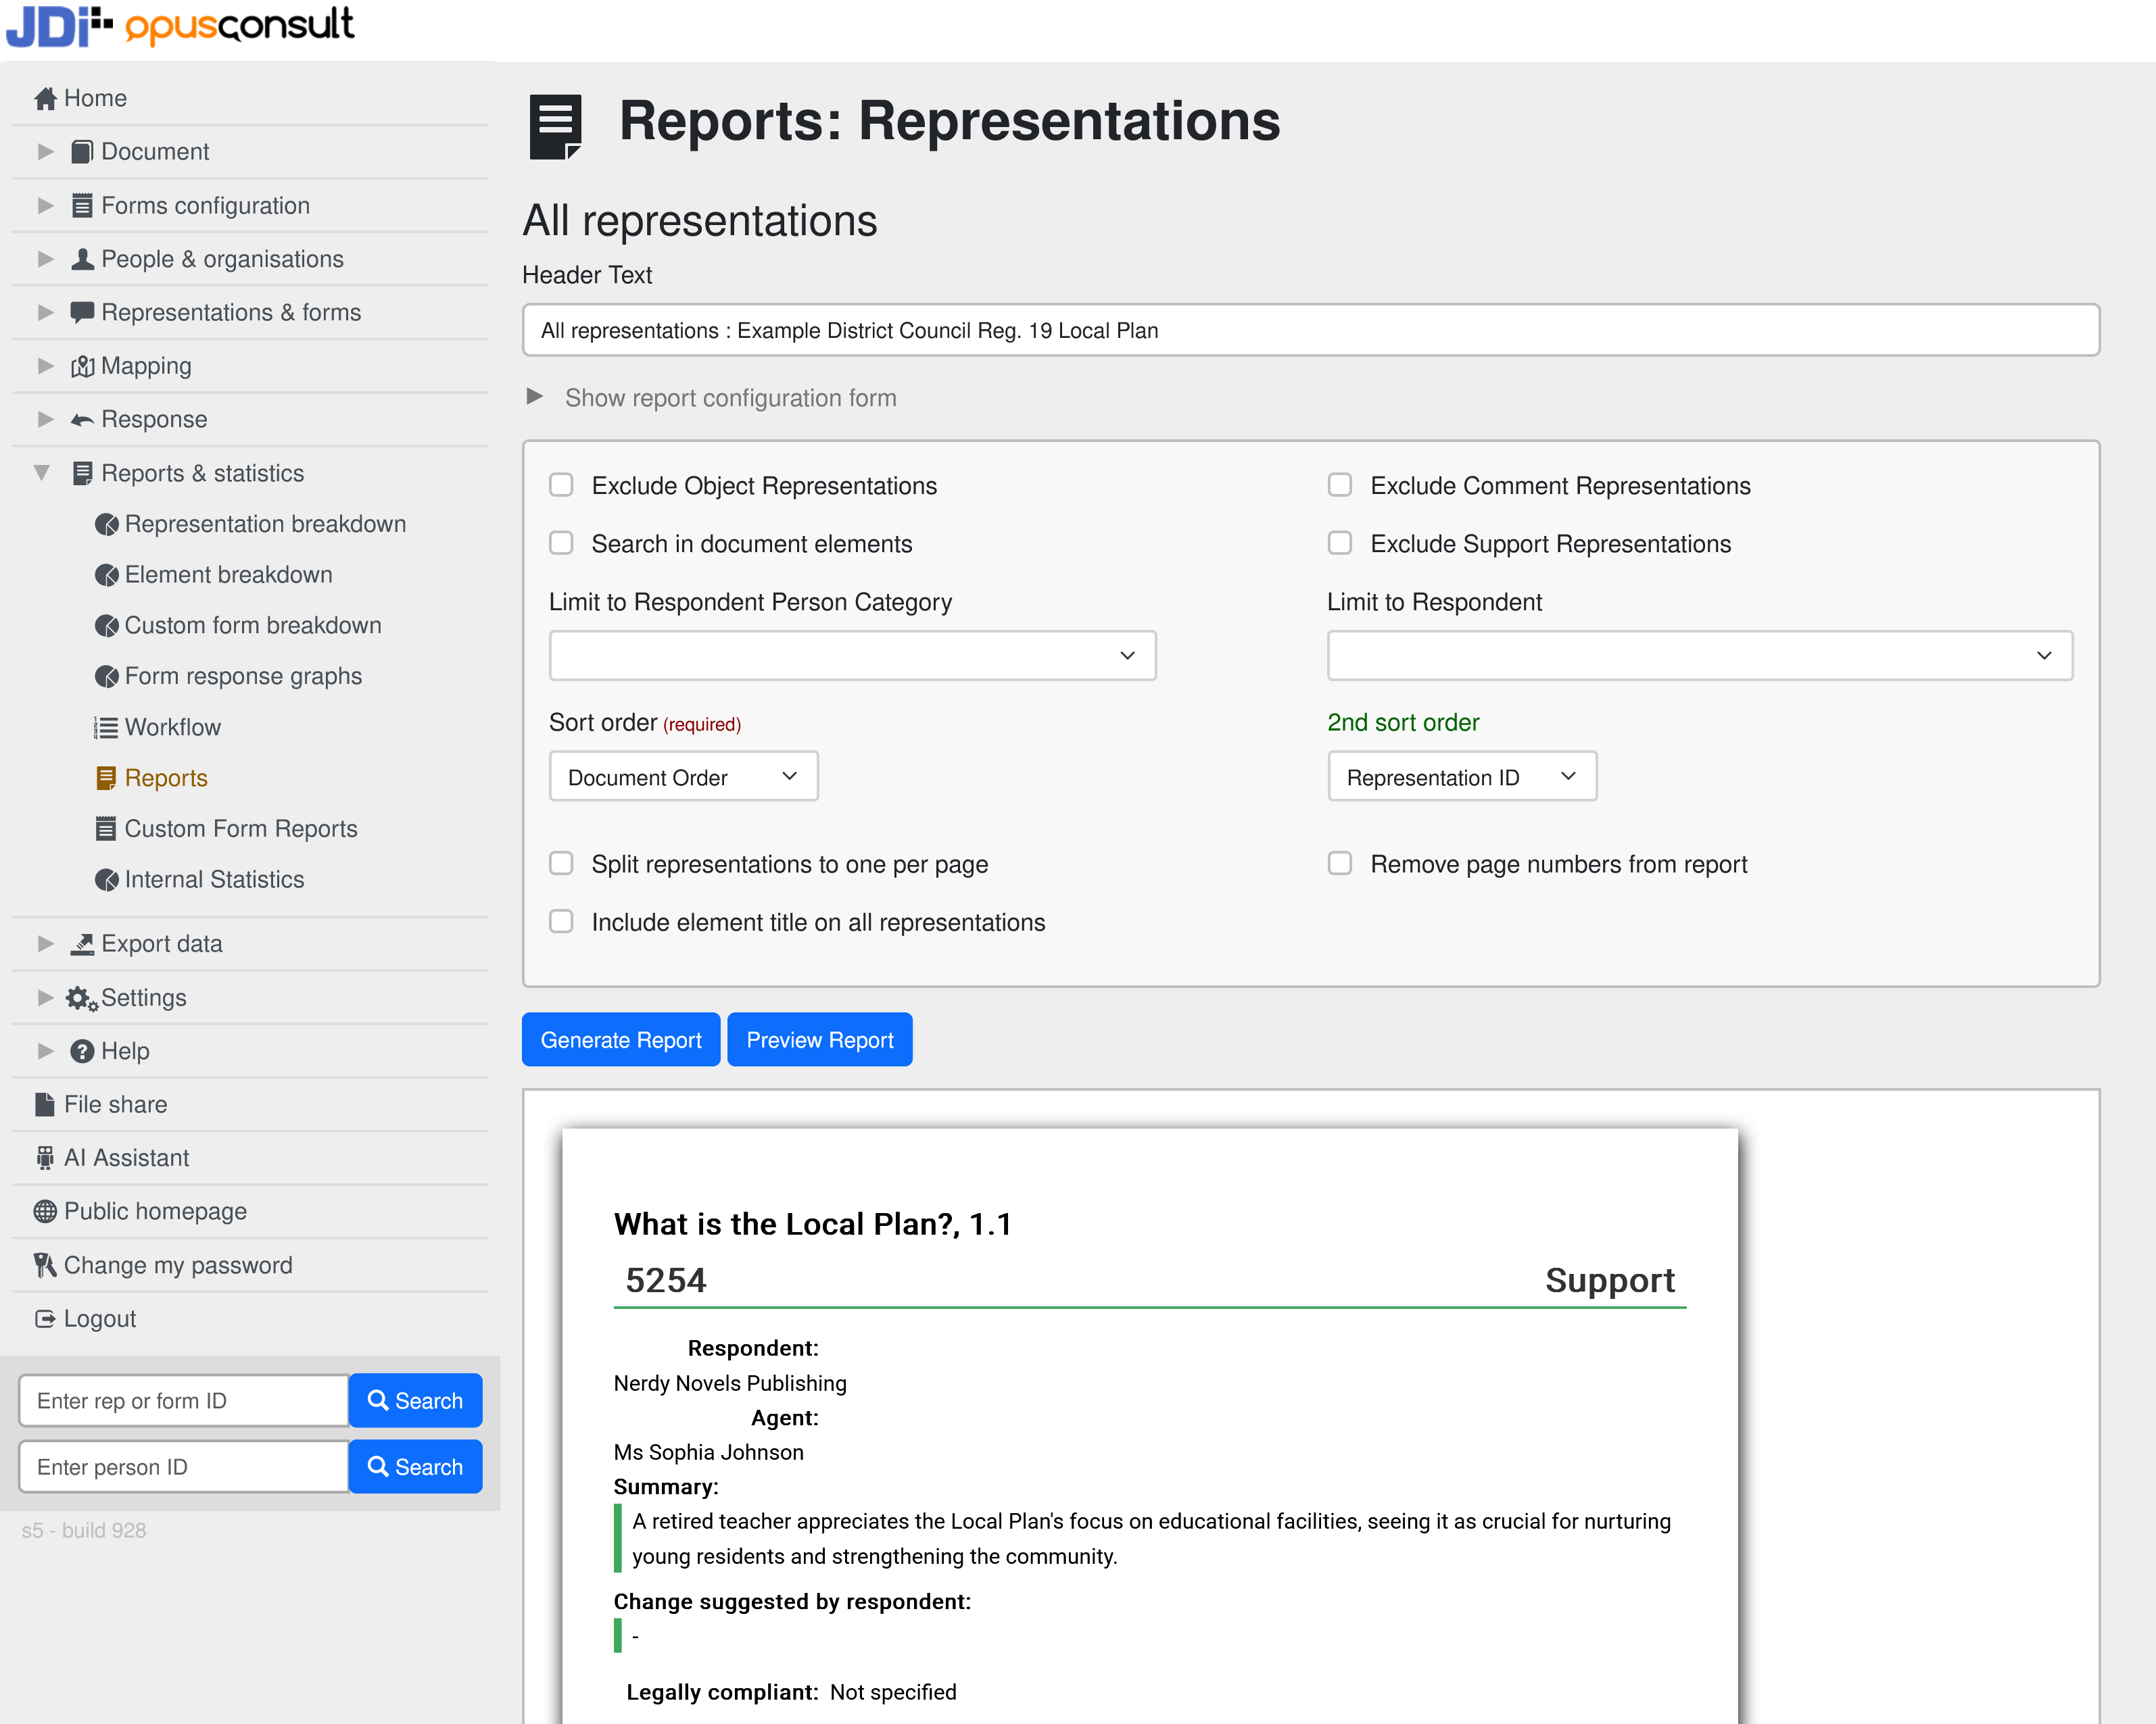Click the Public homepage globe icon
2156x1724 pixels.
[x=44, y=1211]
